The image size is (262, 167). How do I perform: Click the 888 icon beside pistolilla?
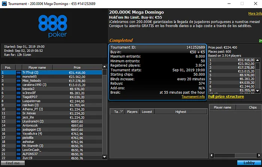19,138
